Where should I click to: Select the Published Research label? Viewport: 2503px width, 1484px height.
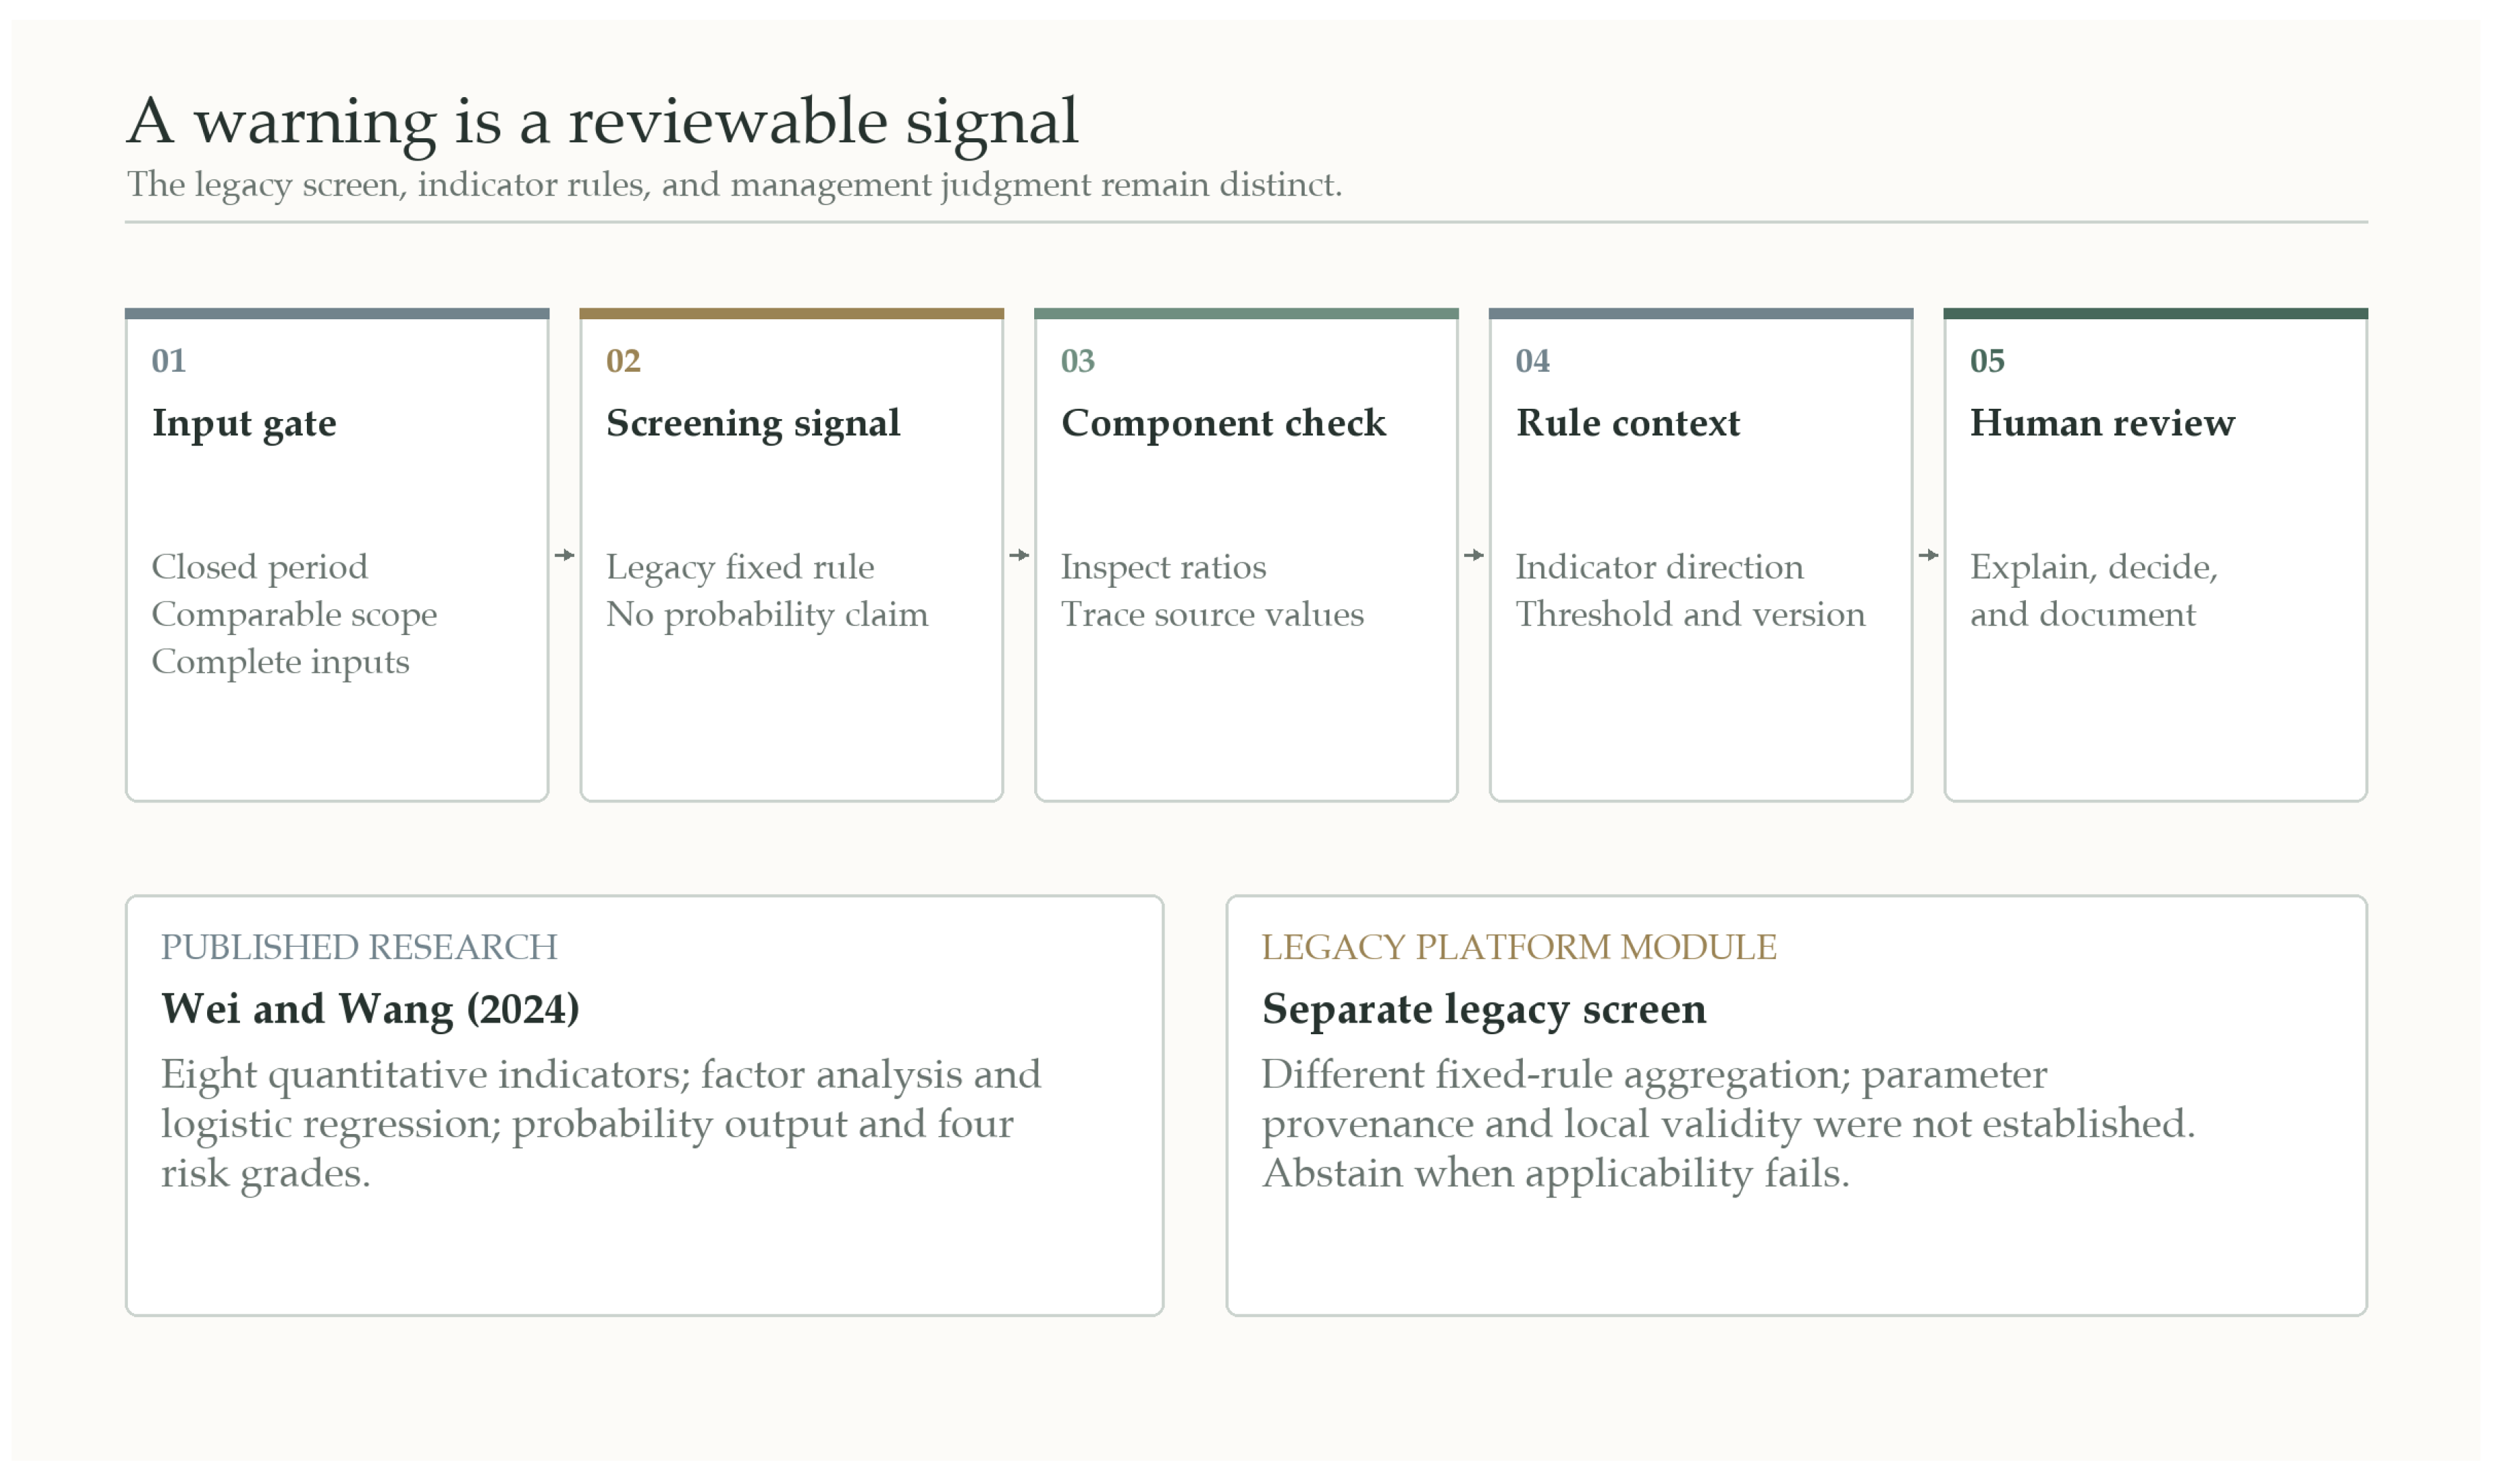click(360, 948)
